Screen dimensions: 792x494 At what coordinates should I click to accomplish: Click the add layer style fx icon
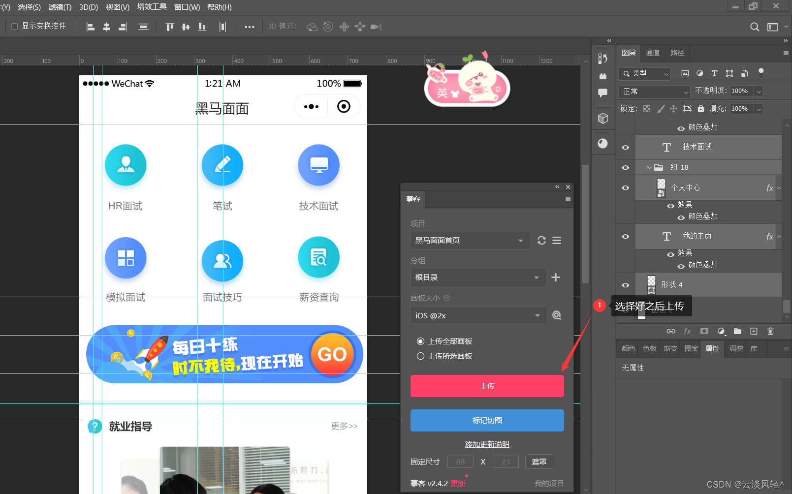point(688,331)
